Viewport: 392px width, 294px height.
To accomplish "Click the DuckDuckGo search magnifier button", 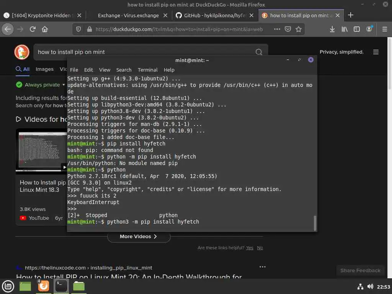I will click(259, 52).
